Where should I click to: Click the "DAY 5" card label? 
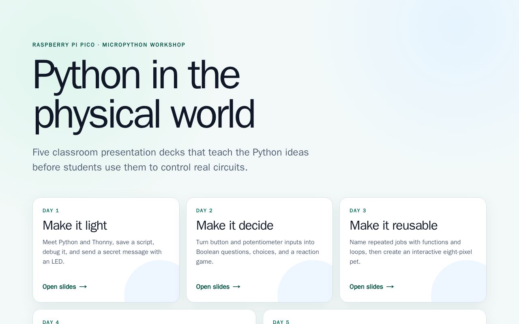[x=281, y=322]
